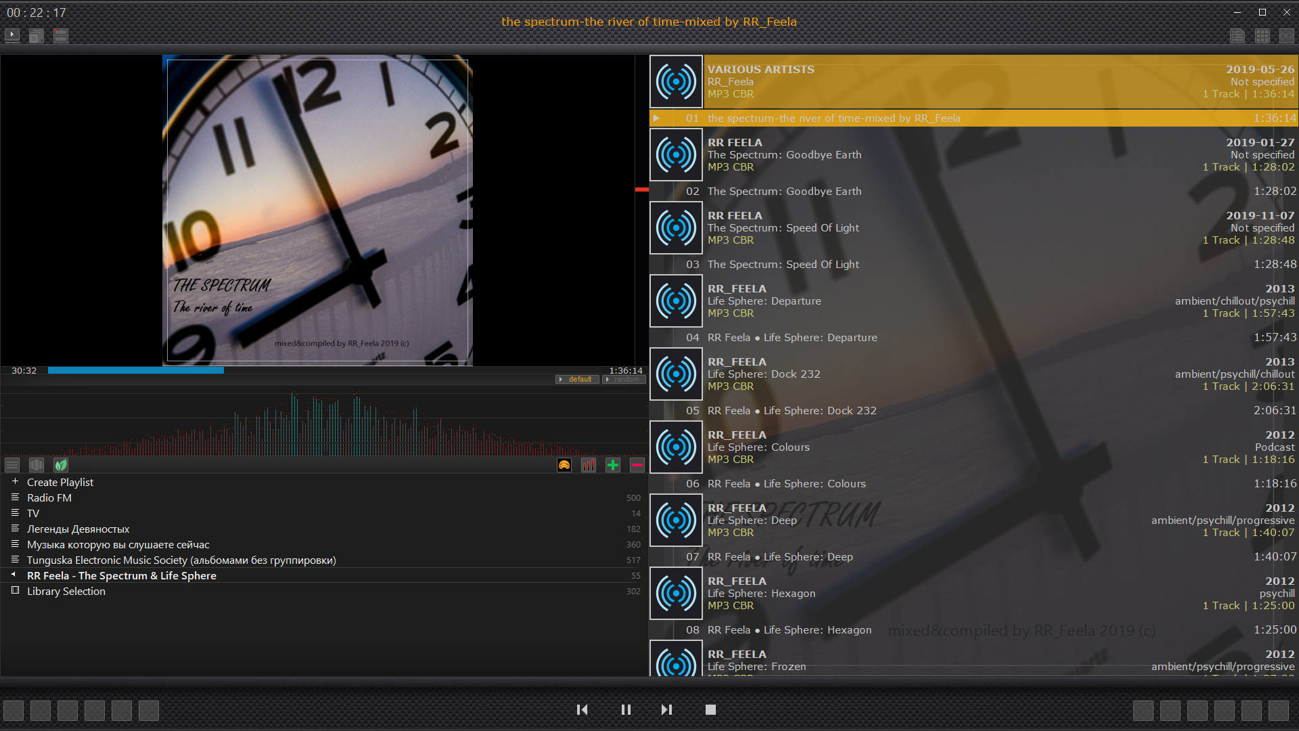Skip to the next track
Screen dimensions: 1299x731
[666, 709]
